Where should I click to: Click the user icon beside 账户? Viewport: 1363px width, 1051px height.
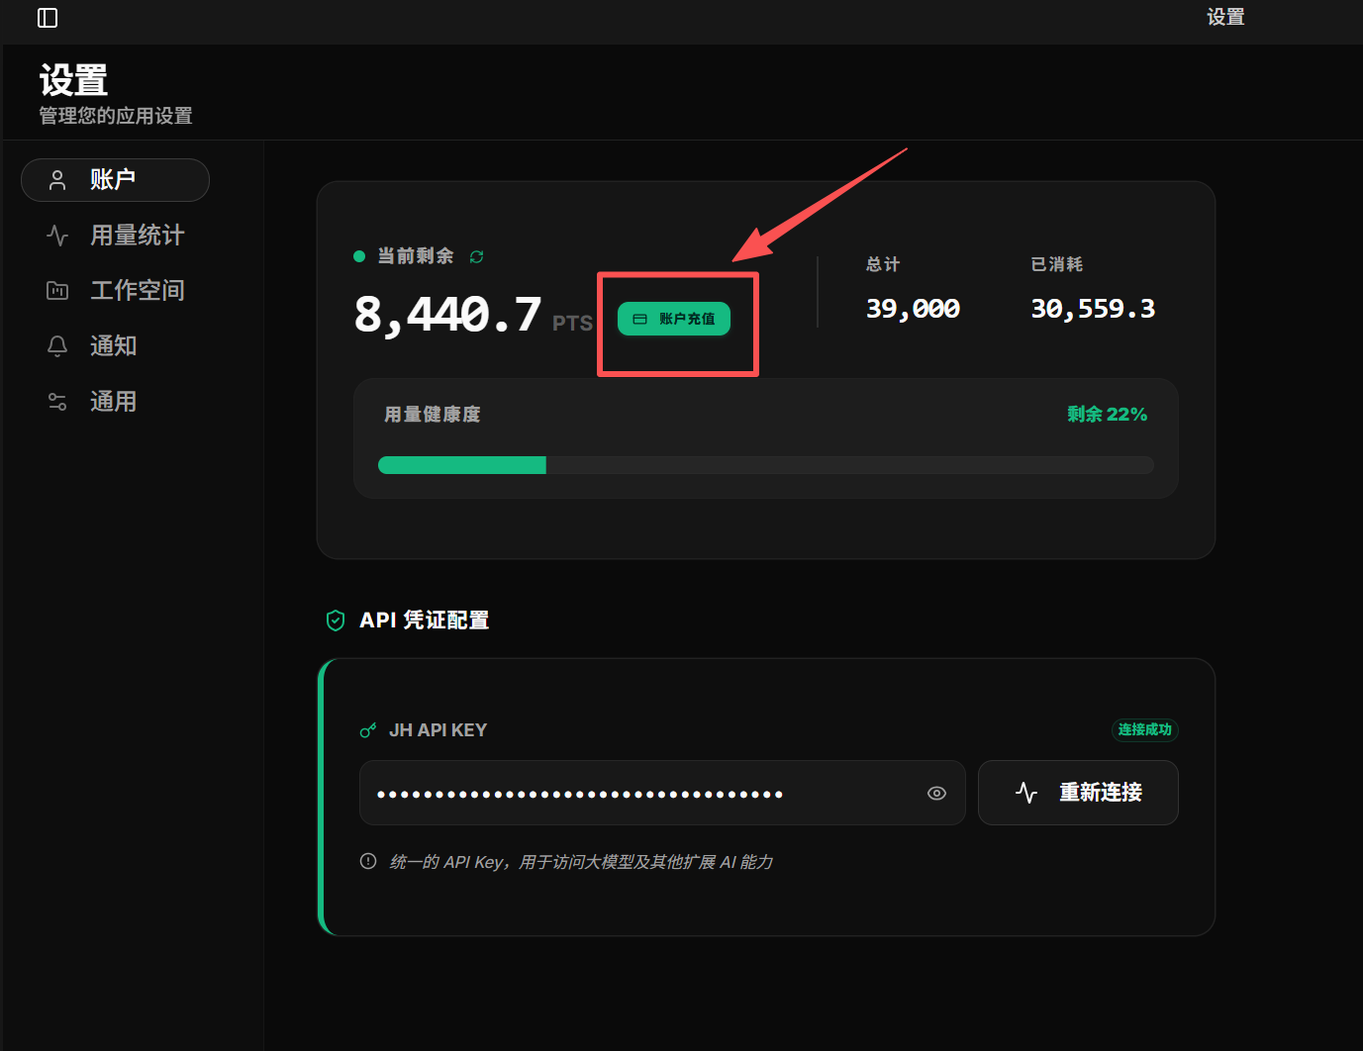coord(57,180)
